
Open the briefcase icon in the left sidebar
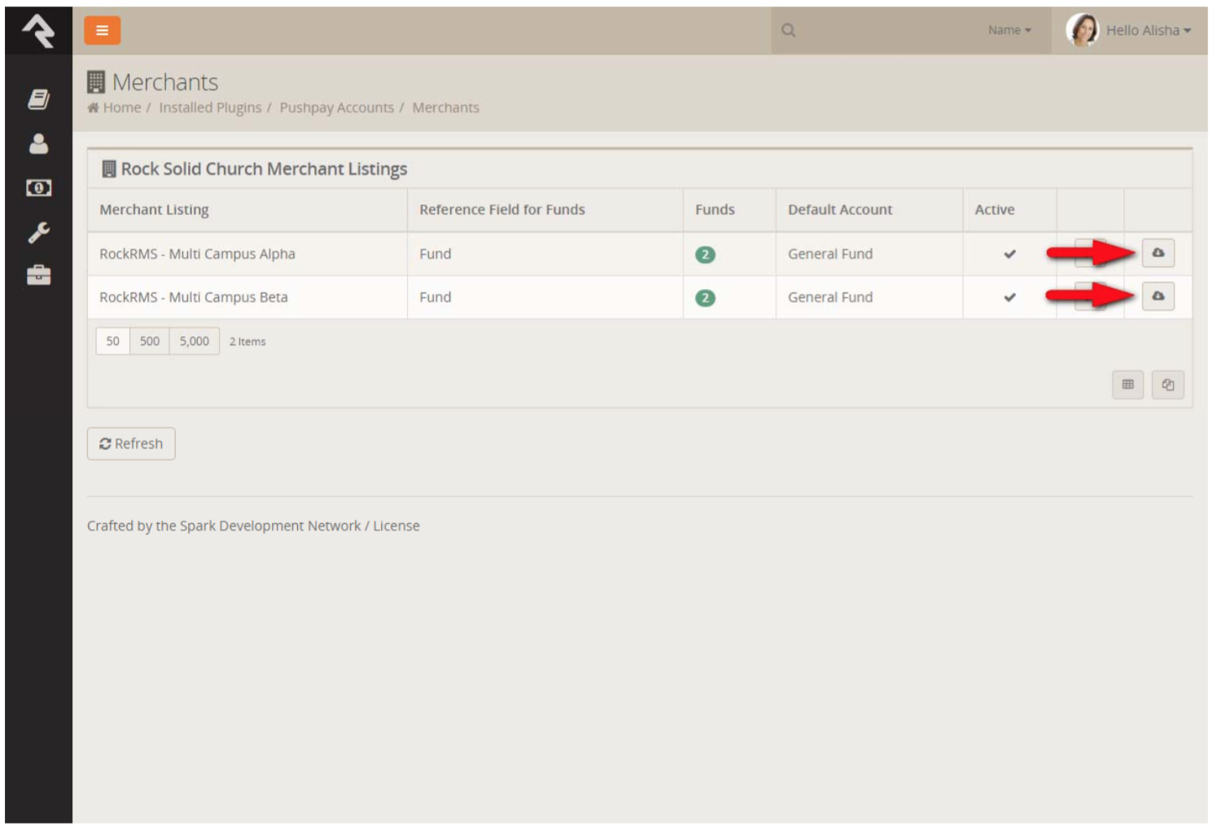(x=36, y=275)
